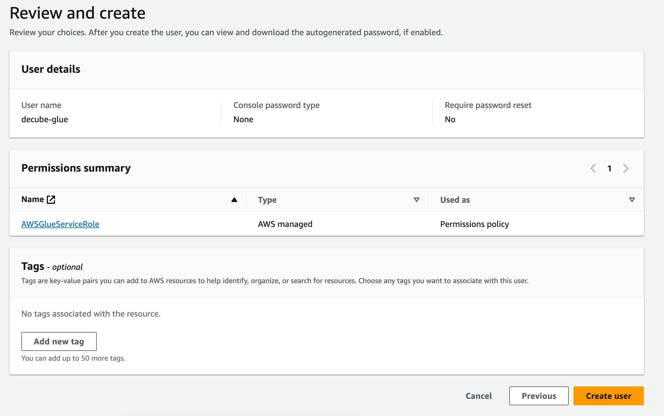Click the Permissions summary heading

[76, 168]
